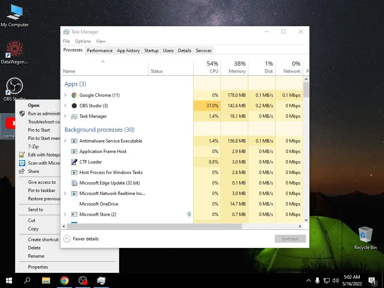Click the Application Frame Host icon
Screen dimensions: 384x288
[74, 151]
